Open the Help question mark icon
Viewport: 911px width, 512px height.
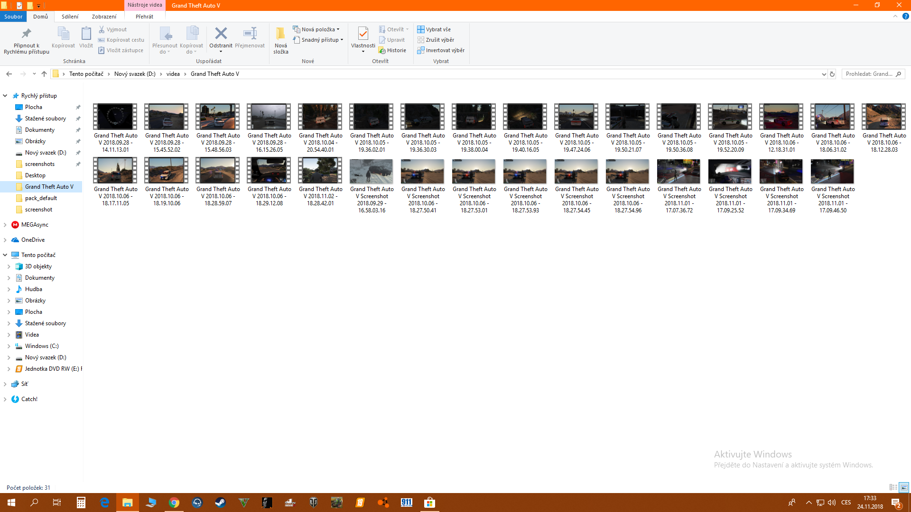point(905,16)
